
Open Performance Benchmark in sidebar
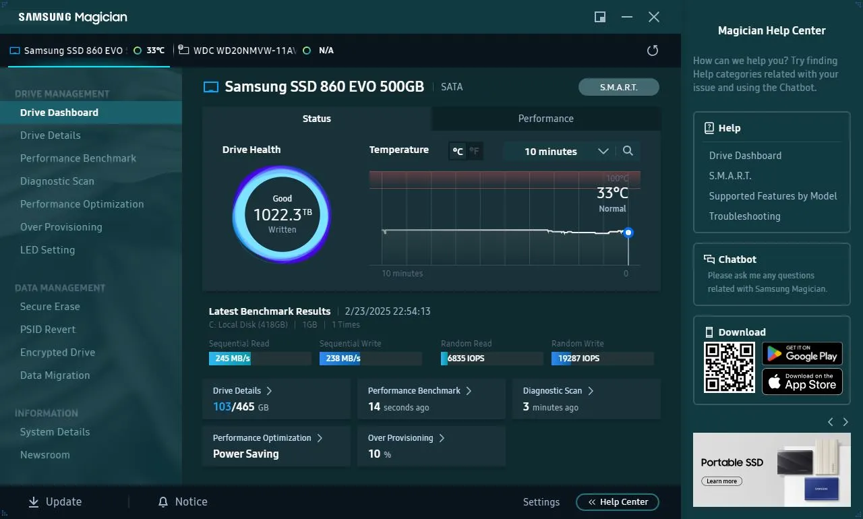point(78,158)
